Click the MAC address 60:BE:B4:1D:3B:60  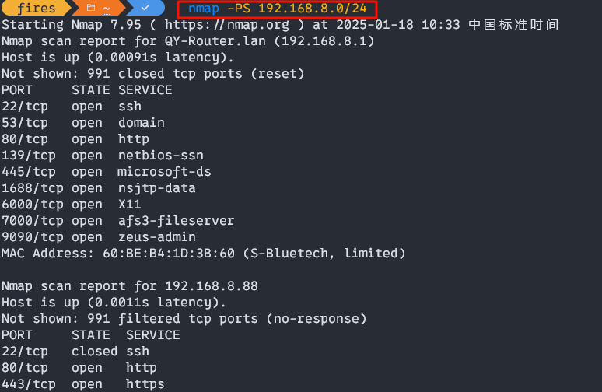pyautogui.click(x=169, y=254)
